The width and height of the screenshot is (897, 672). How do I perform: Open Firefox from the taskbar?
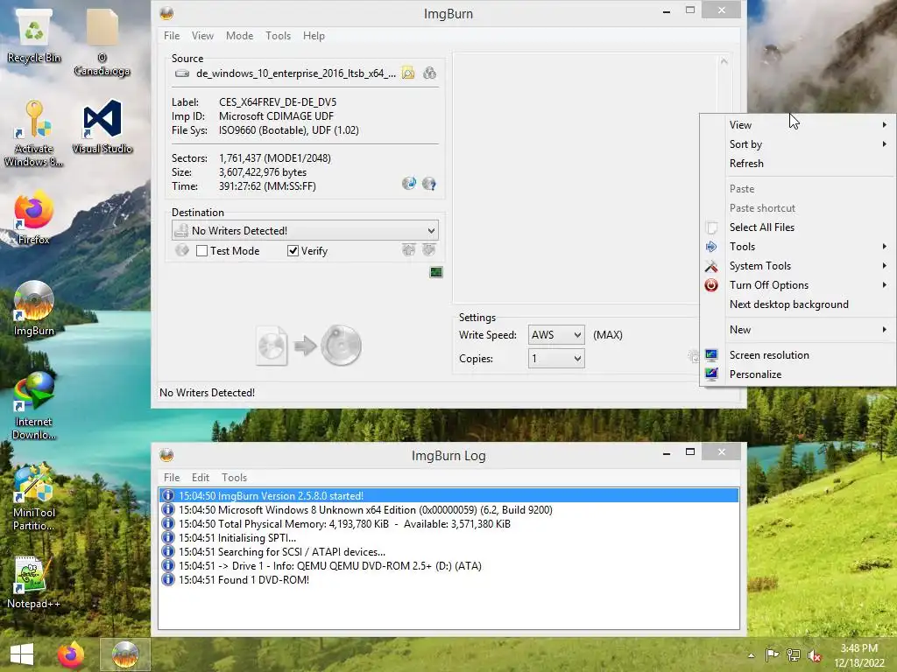pyautogui.click(x=71, y=654)
